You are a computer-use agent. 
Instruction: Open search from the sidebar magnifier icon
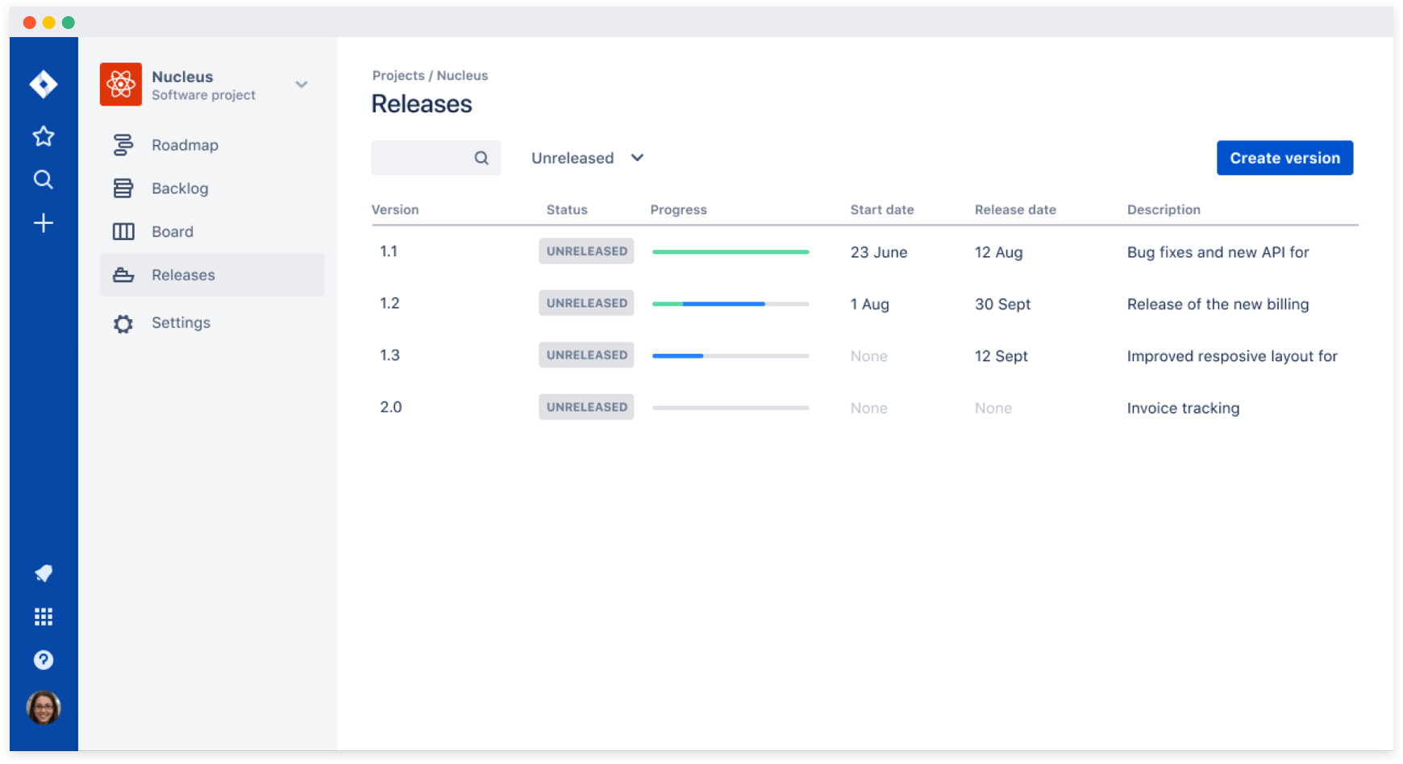click(x=44, y=180)
